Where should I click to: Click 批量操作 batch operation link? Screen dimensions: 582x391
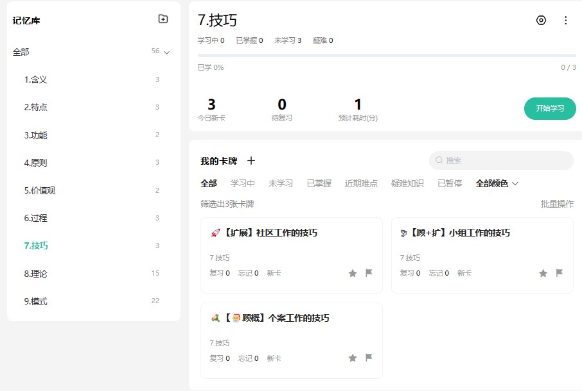557,204
